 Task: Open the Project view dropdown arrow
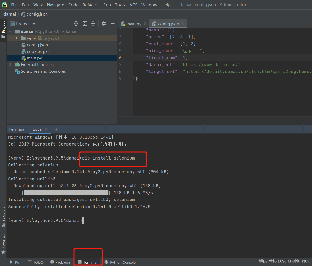(x=34, y=24)
